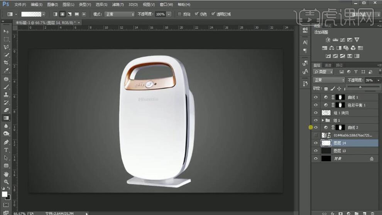
Task: Add a Brightness/Contrast adjustment from panel
Action: (328, 40)
